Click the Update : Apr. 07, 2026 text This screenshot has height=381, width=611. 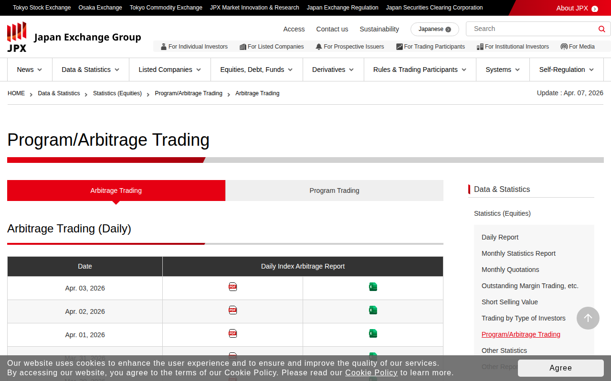570,93
